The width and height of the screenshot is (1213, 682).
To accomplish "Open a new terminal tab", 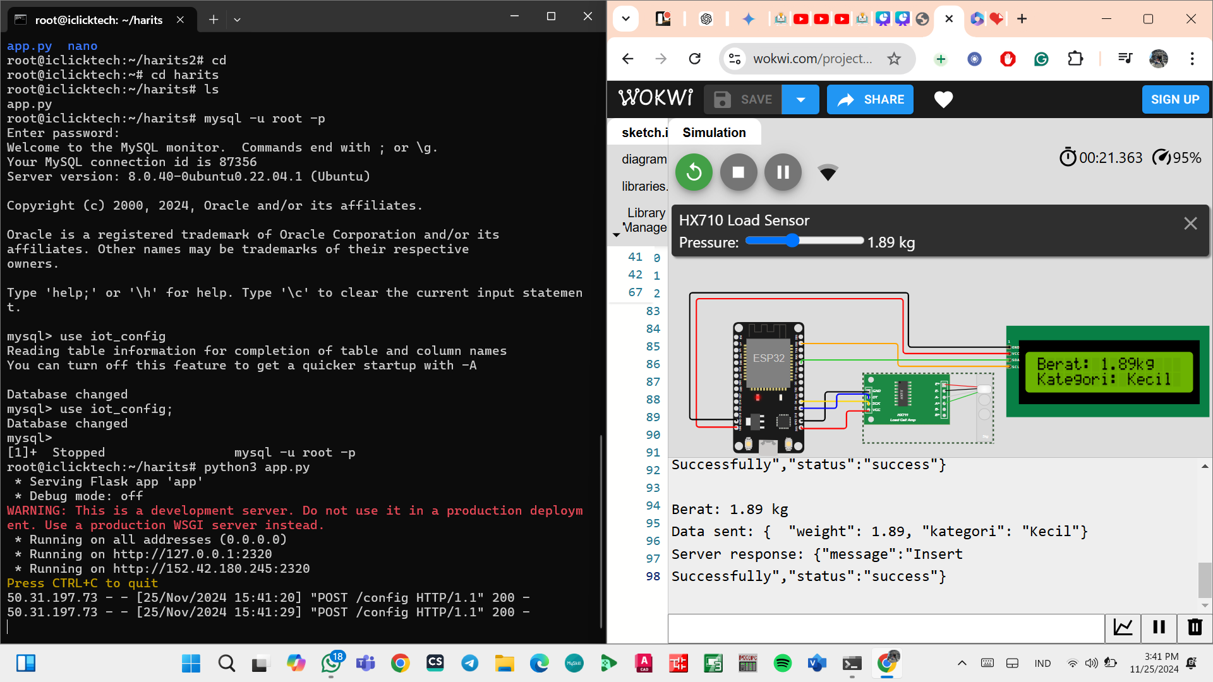I will (214, 20).
